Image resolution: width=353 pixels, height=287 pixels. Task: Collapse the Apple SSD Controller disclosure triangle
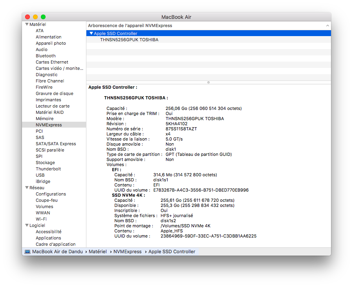[91, 33]
